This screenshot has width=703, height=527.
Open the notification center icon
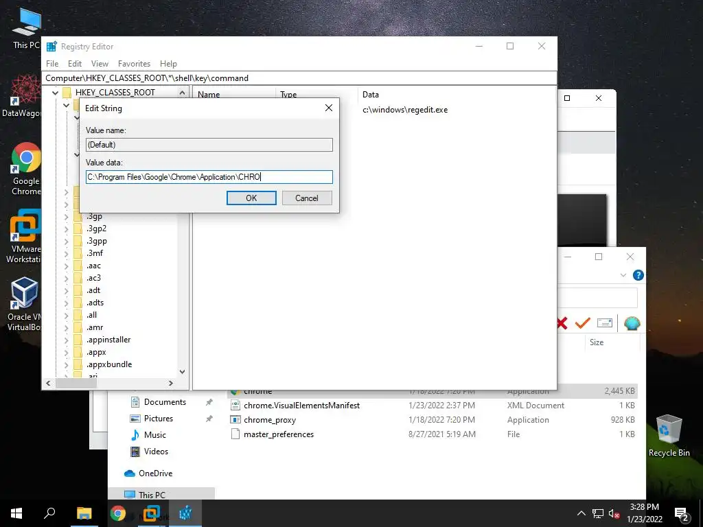click(682, 515)
